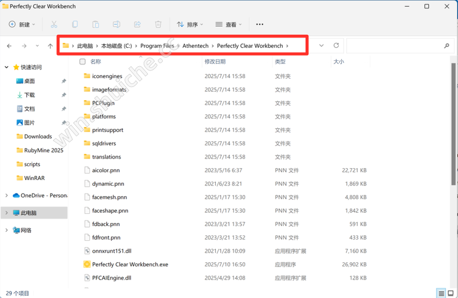
Task: Open recent locations dropdown arrow
Action: 37,46
